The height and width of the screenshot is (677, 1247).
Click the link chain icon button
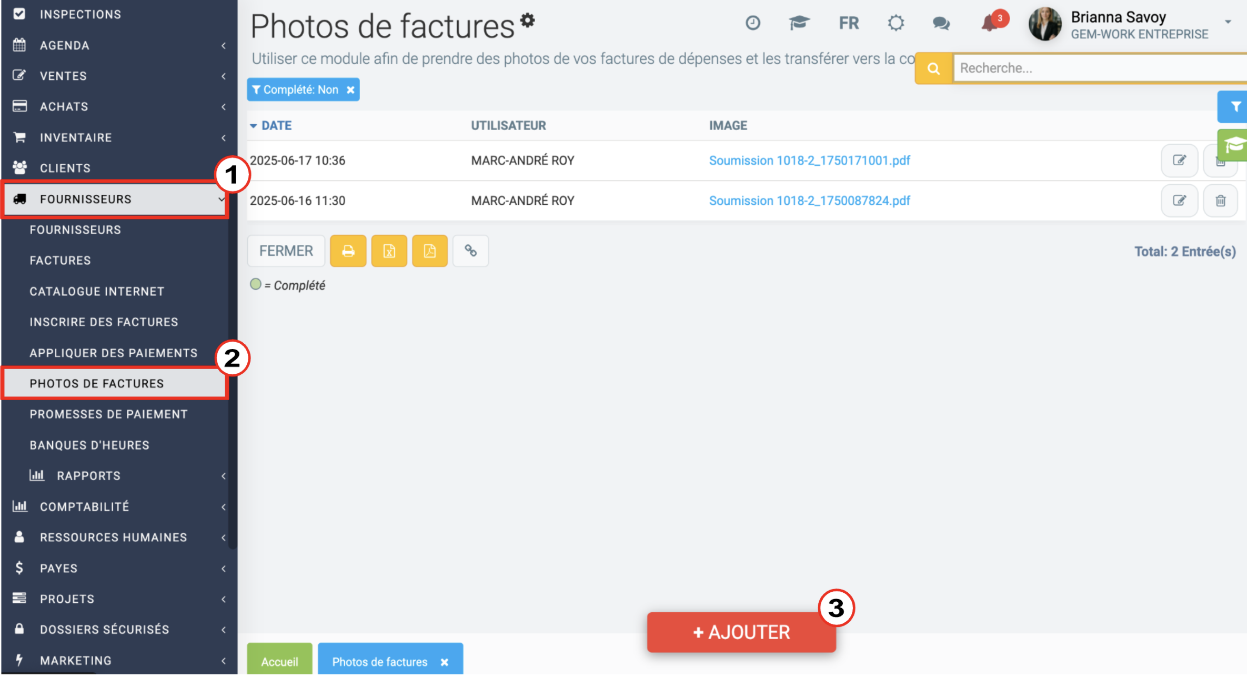click(471, 251)
